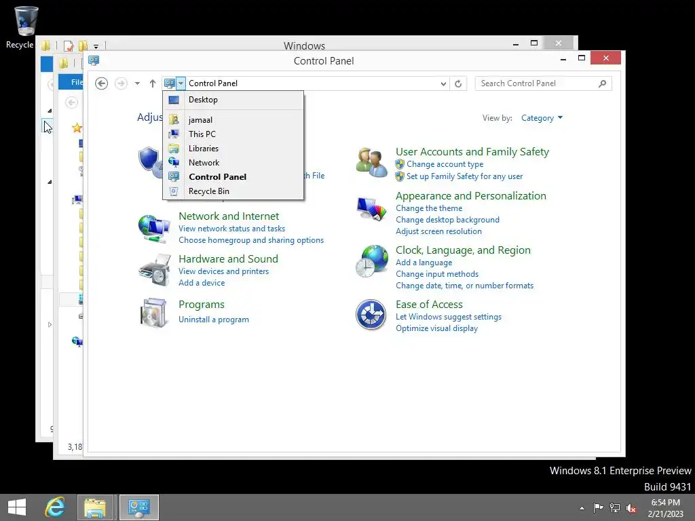Click the Forward arrow in Control Panel

pyautogui.click(x=121, y=83)
